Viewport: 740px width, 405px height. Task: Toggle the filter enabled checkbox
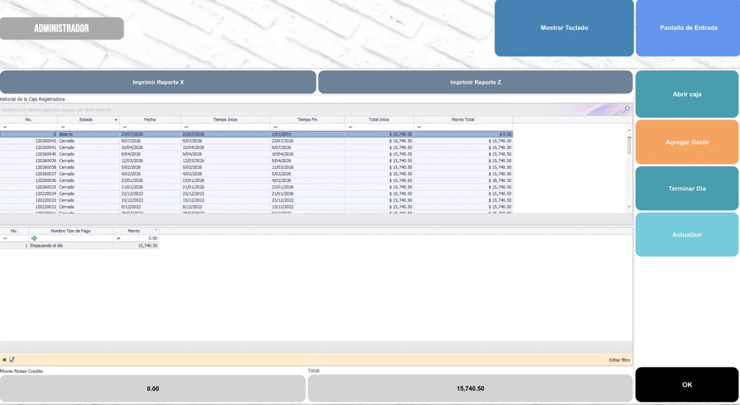click(x=12, y=360)
